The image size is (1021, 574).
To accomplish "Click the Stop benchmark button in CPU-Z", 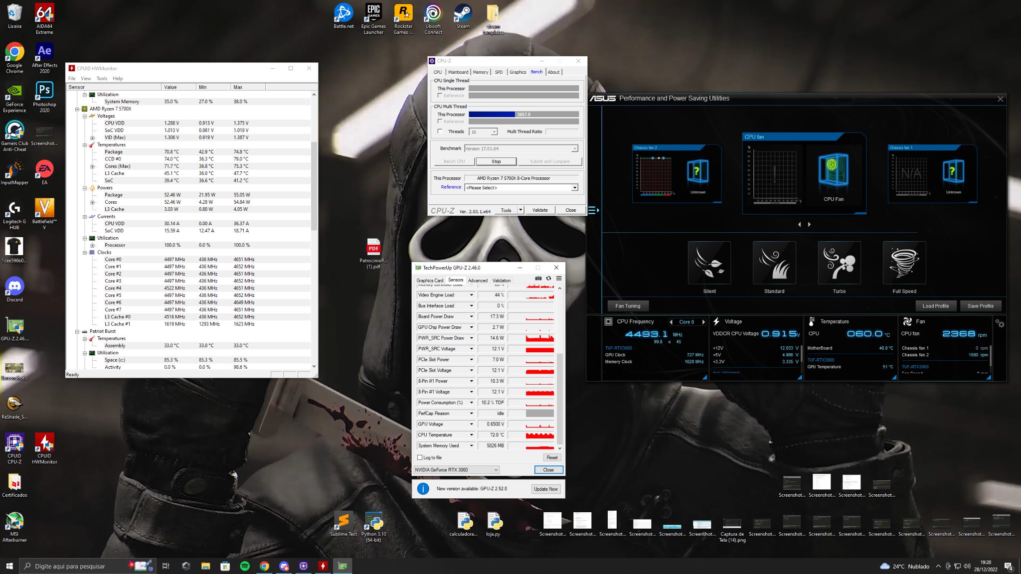I will tap(496, 161).
